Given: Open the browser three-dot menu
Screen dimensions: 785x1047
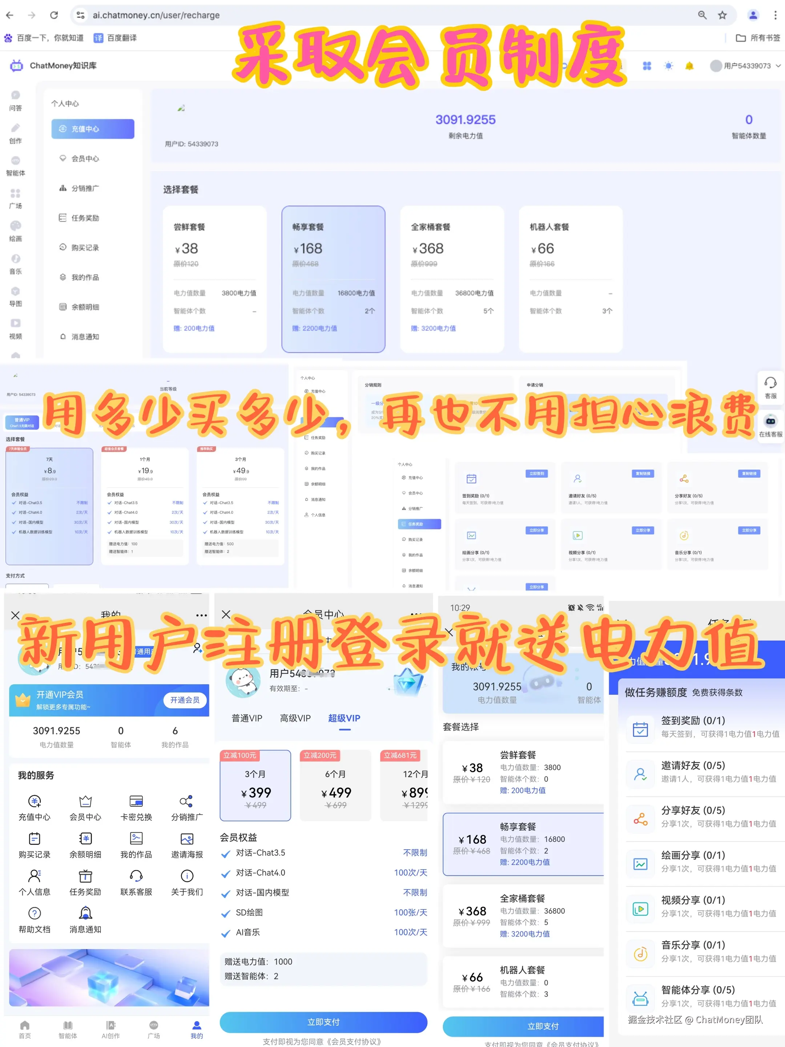Looking at the screenshot, I should [x=775, y=15].
